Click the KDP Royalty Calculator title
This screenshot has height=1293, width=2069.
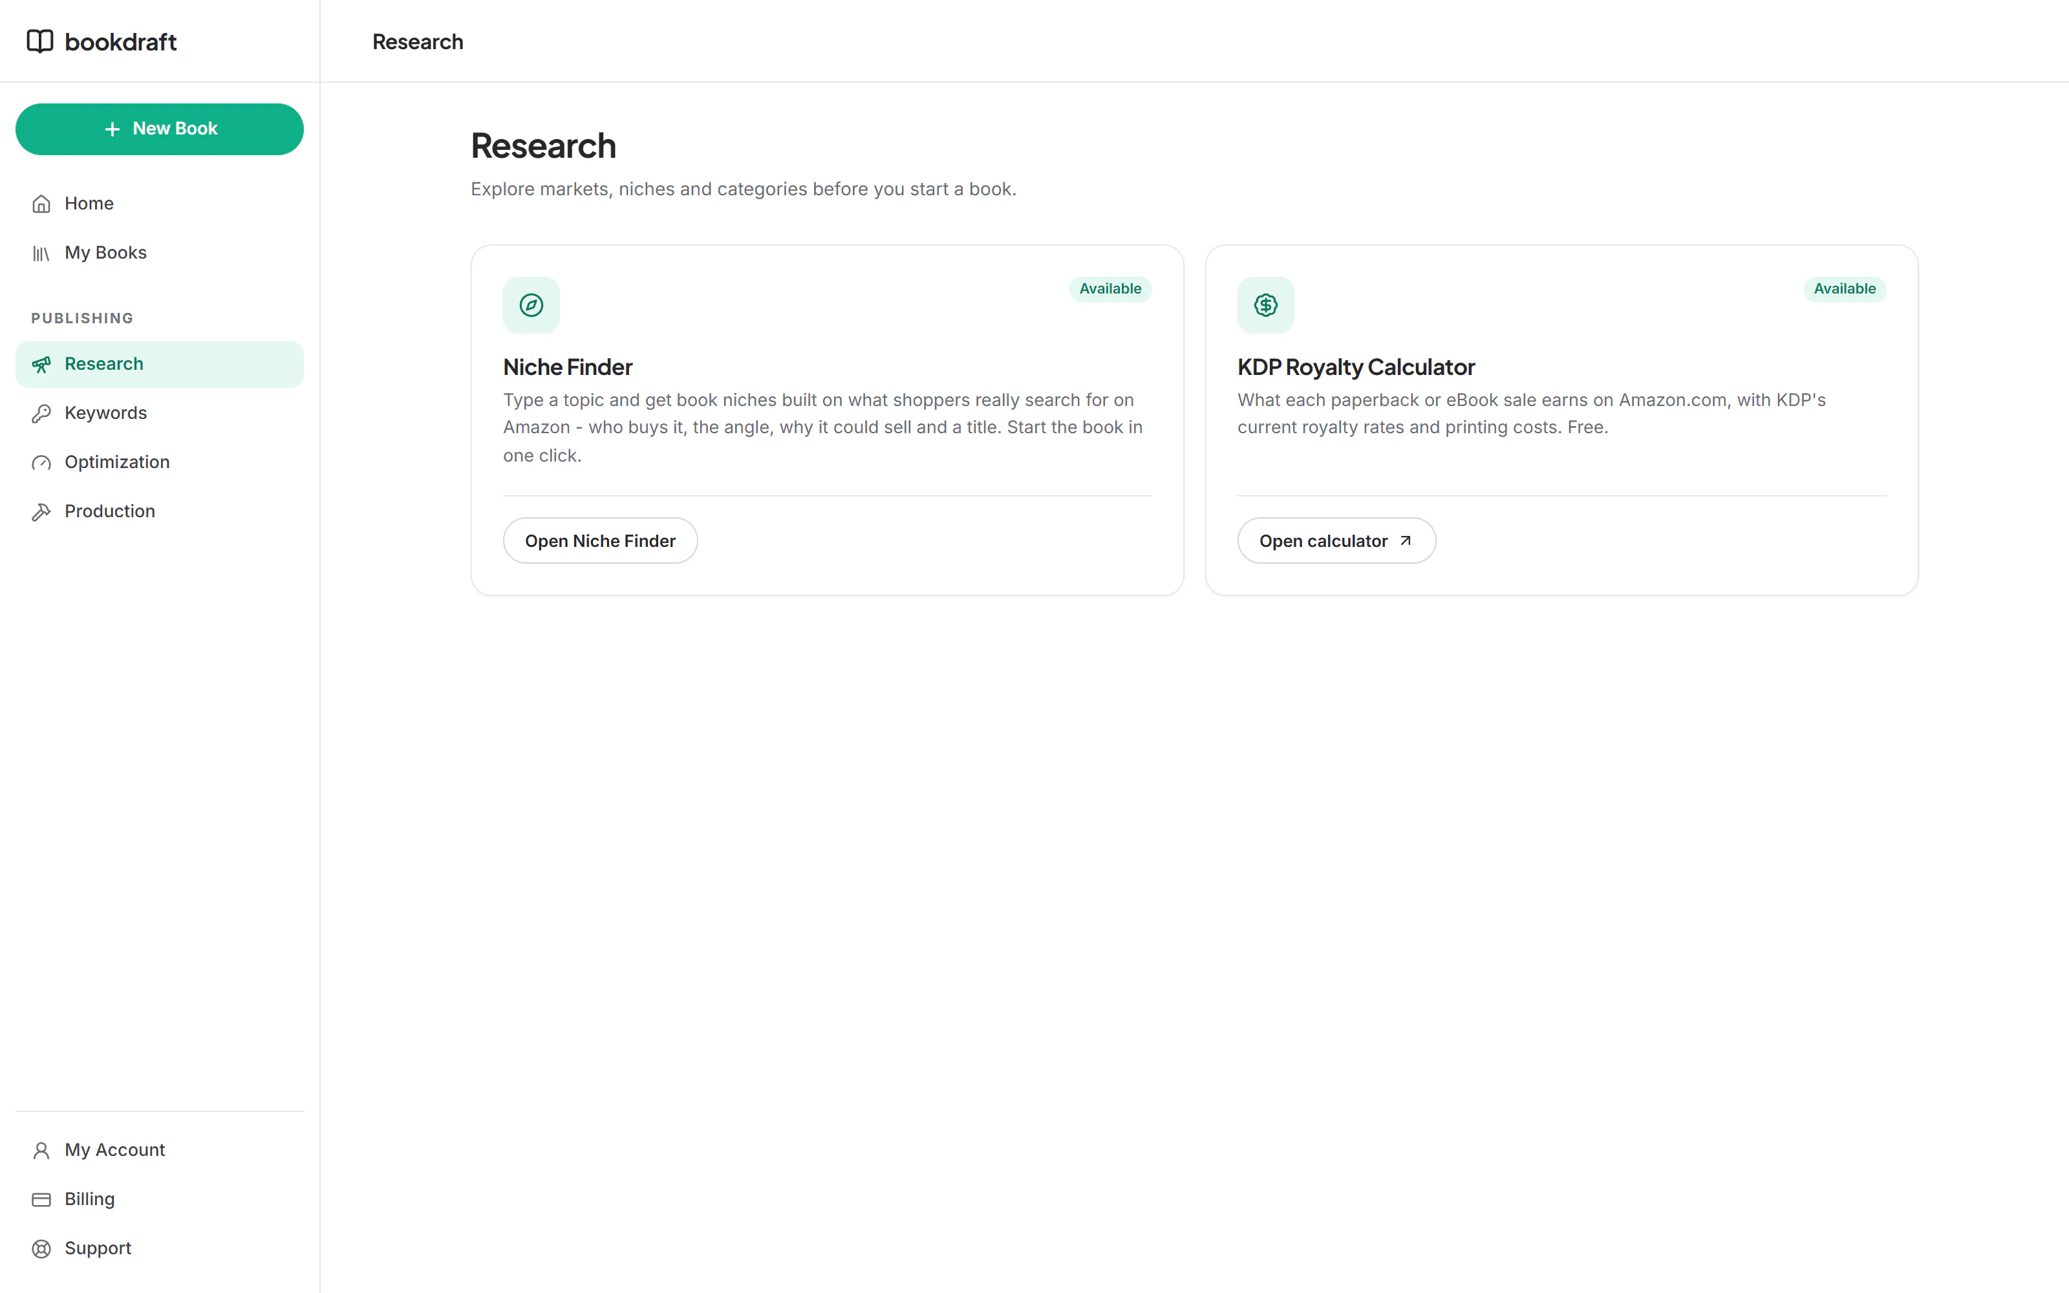coord(1356,367)
